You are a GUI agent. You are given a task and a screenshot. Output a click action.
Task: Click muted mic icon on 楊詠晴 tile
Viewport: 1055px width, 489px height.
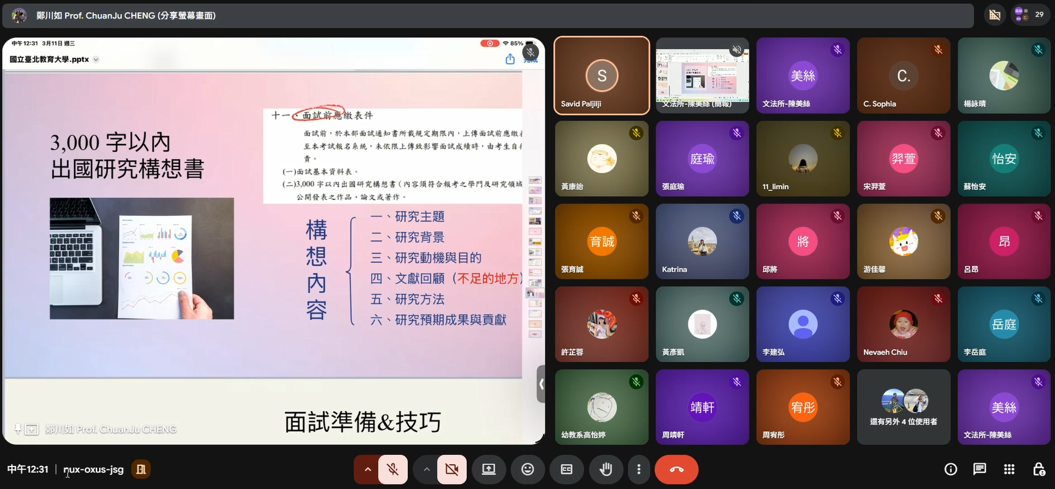click(1038, 49)
